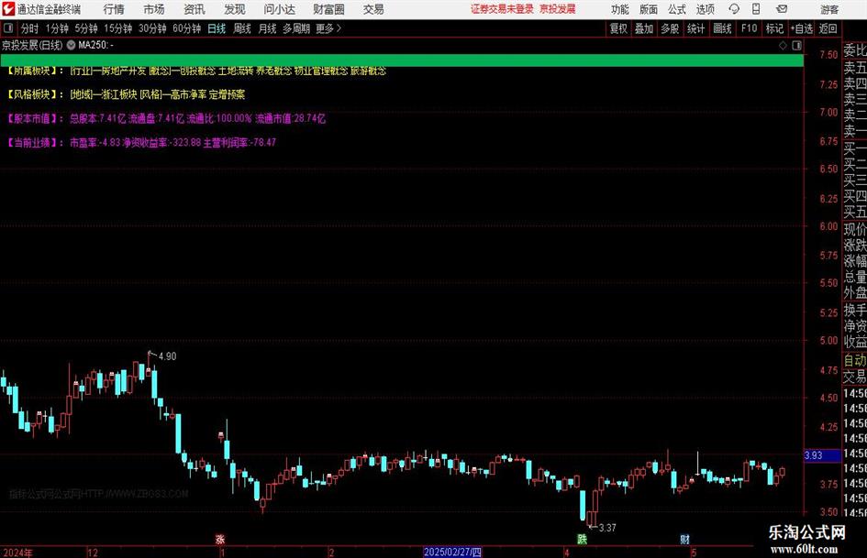Open the 公式 menu
This screenshot has width=867, height=558.
pos(676,9)
